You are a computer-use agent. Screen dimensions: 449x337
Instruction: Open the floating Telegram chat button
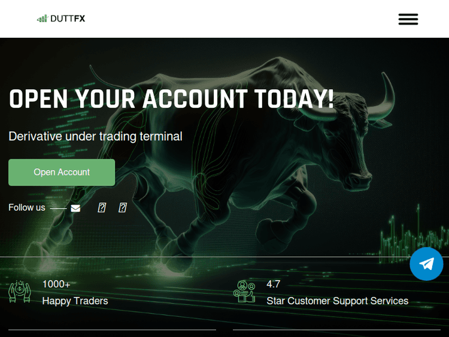pos(426,264)
